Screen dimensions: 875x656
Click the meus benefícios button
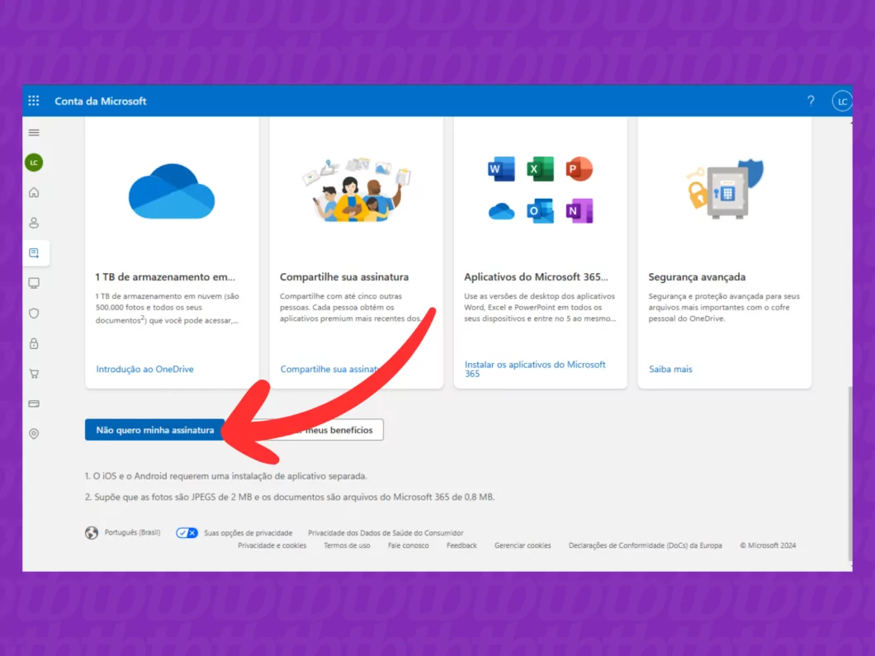(x=338, y=430)
